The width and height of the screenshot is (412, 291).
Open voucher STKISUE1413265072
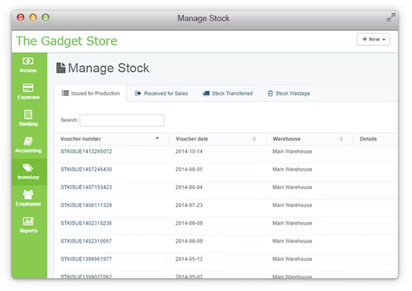tap(86, 152)
